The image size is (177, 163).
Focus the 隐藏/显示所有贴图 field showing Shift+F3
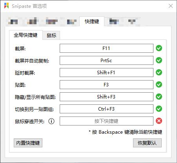pos(106,97)
